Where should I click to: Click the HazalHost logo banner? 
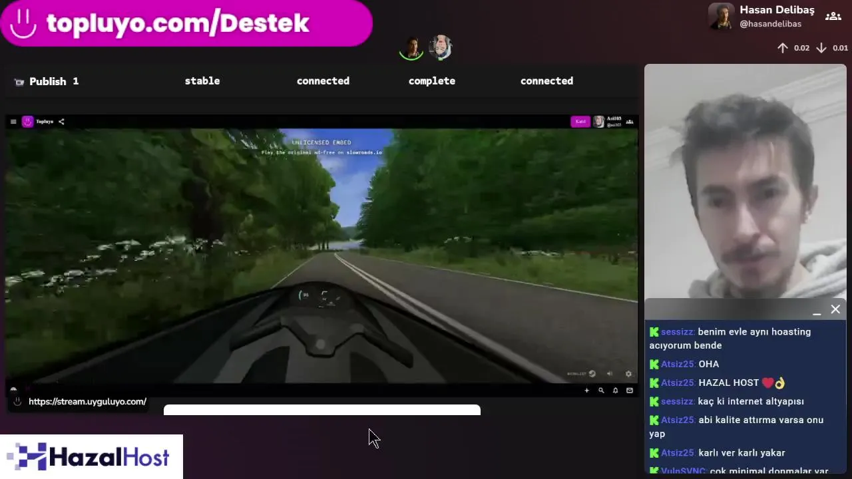(x=91, y=457)
